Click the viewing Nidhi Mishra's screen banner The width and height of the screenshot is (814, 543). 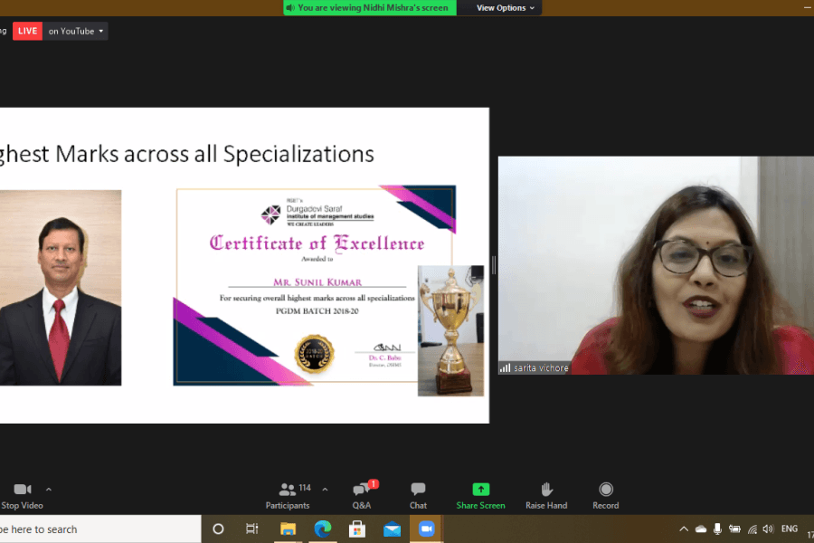pyautogui.click(x=370, y=8)
